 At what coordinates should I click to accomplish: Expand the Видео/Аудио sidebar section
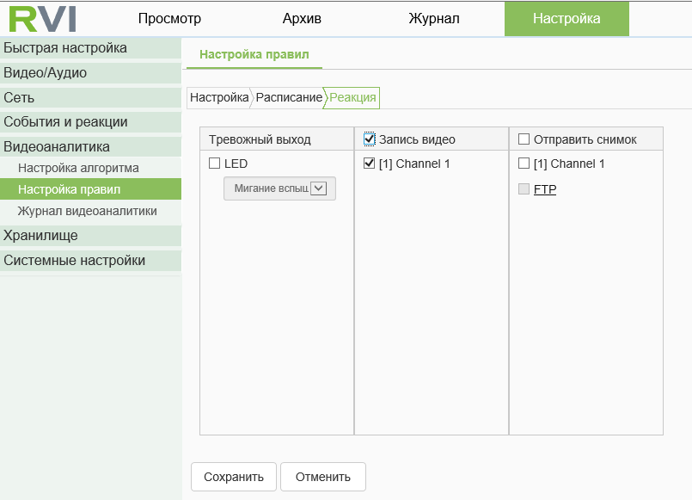(46, 73)
